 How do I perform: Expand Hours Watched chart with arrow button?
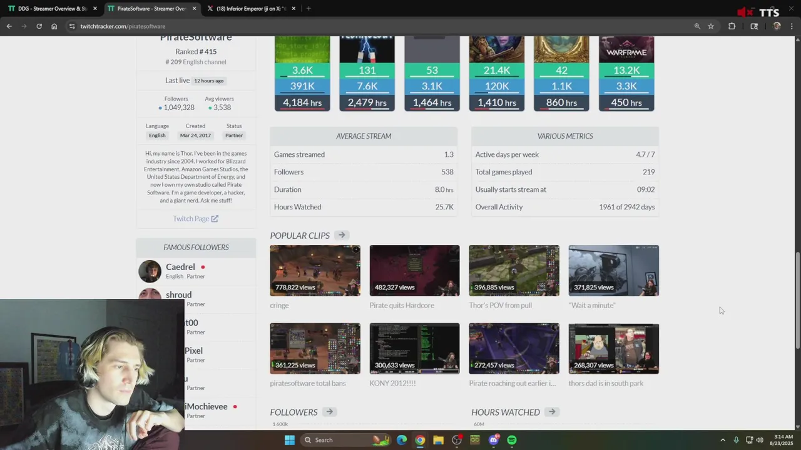coord(551,412)
